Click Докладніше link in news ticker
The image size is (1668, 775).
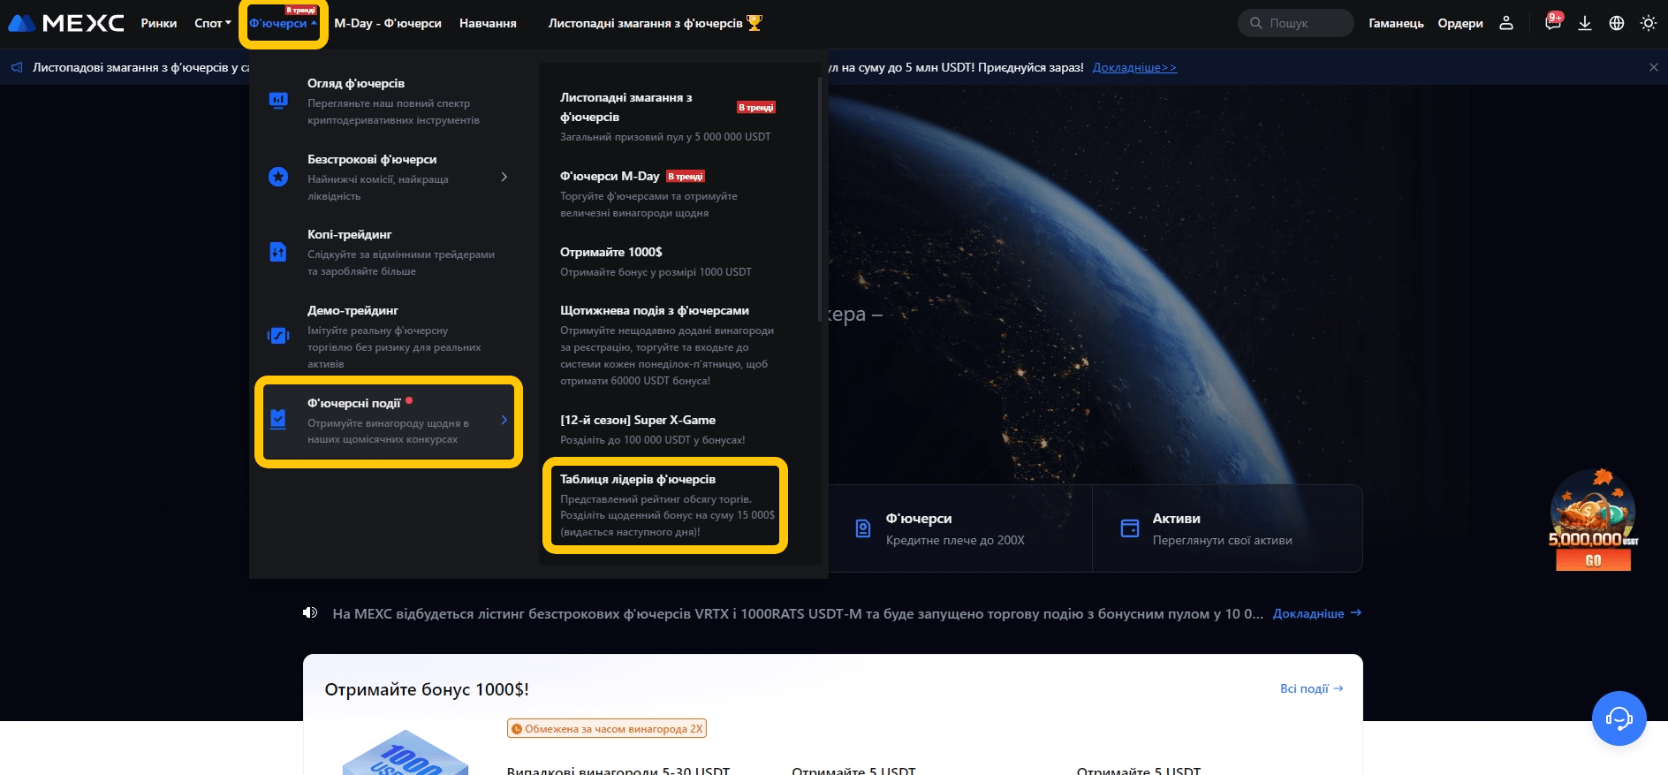click(x=1316, y=613)
